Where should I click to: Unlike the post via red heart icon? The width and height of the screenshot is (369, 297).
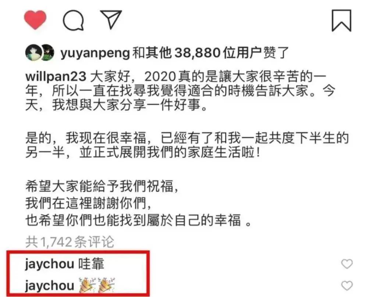pyautogui.click(x=35, y=20)
